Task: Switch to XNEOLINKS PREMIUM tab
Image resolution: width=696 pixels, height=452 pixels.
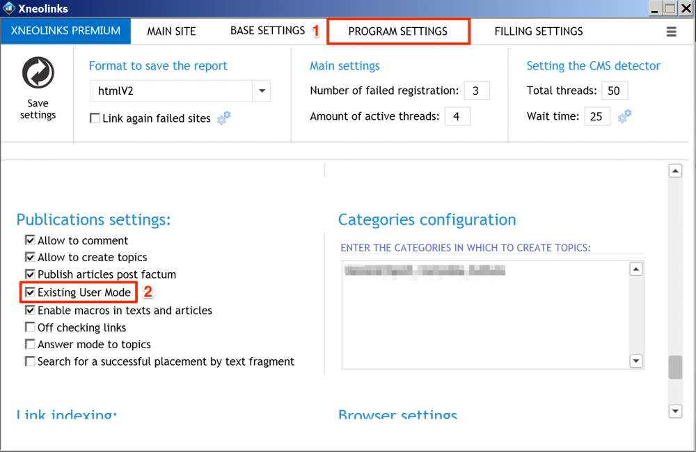Action: [x=65, y=31]
